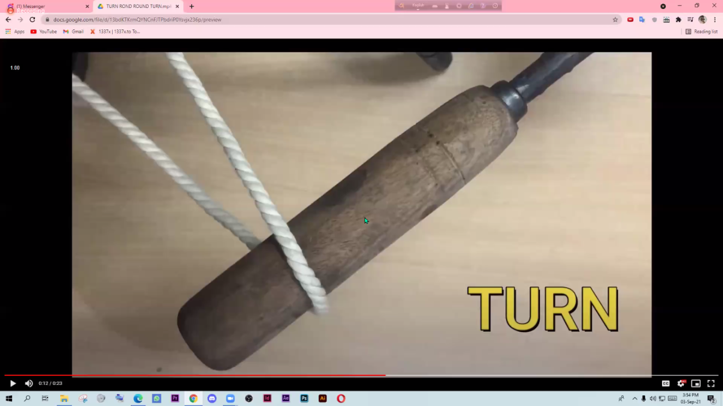Open English language dropdown in overlay bar

coord(418,5)
